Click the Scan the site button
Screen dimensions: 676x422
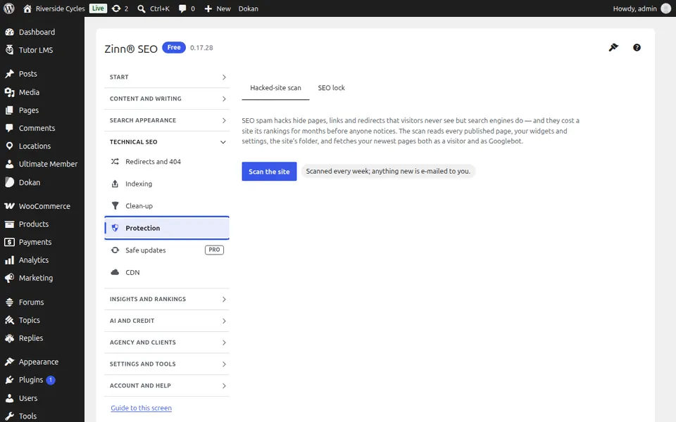[269, 172]
